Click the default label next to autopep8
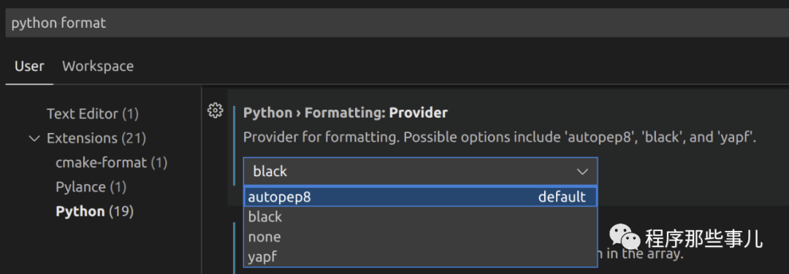Image resolution: width=789 pixels, height=274 pixels. click(x=562, y=197)
